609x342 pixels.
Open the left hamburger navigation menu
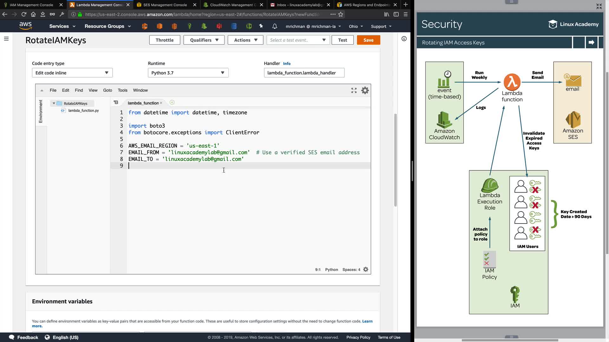tap(6, 39)
